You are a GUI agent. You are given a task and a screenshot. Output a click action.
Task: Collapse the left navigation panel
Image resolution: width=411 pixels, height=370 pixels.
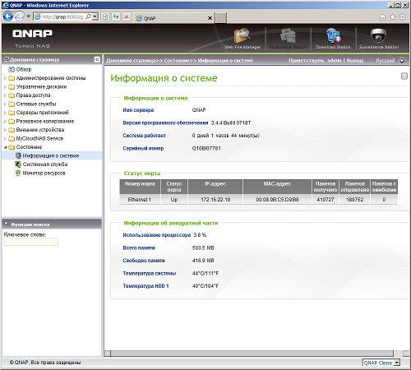click(97, 59)
